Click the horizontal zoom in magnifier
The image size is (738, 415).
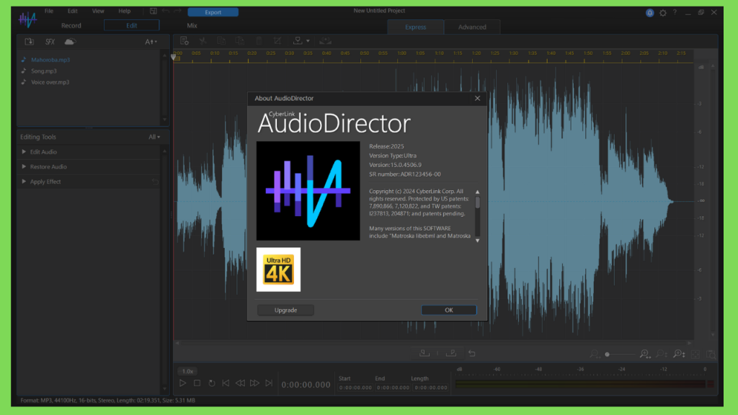645,354
